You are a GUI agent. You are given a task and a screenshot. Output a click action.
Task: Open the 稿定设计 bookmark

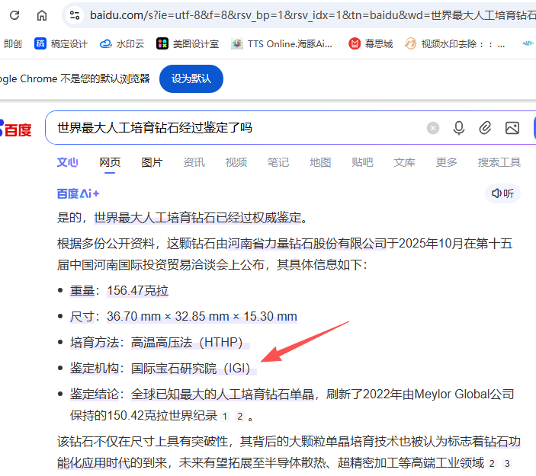tap(61, 44)
